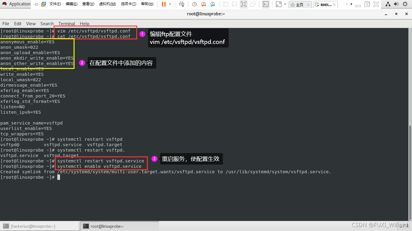
Task: Open the Applications menu with red hat logo
Action: [16, 4]
